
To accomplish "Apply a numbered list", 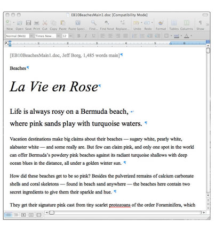I will click(x=134, y=36).
